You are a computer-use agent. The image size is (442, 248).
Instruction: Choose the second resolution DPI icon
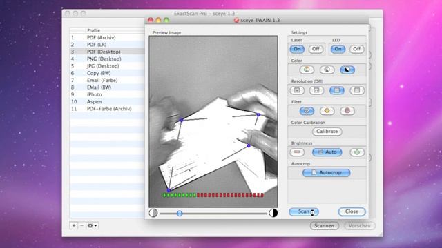pyautogui.click(x=316, y=90)
